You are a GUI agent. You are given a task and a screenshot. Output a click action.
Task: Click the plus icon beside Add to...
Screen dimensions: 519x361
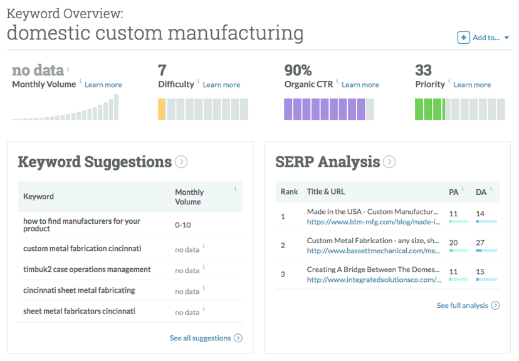(463, 38)
